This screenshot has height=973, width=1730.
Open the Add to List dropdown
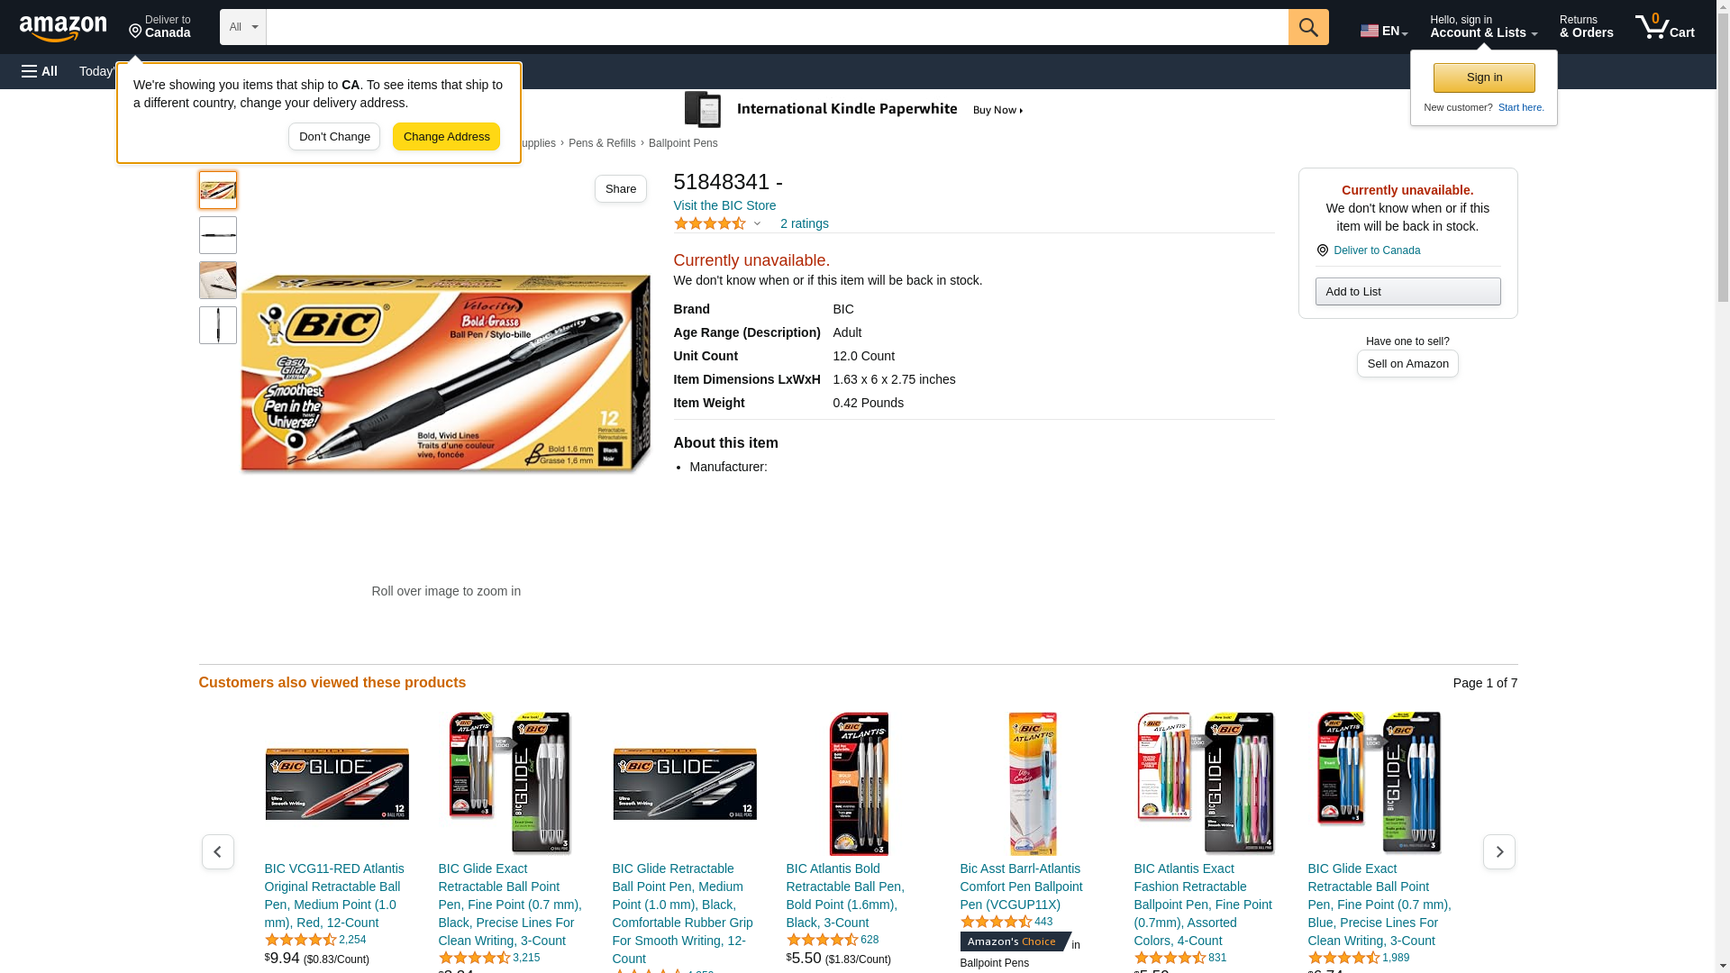pos(1407,291)
